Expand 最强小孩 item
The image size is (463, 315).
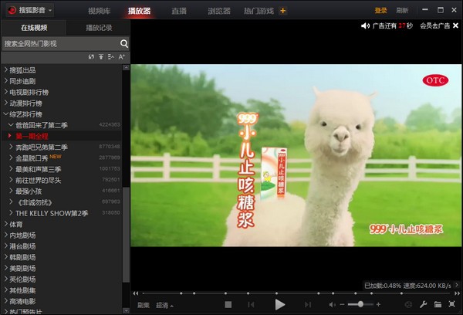click(12, 191)
